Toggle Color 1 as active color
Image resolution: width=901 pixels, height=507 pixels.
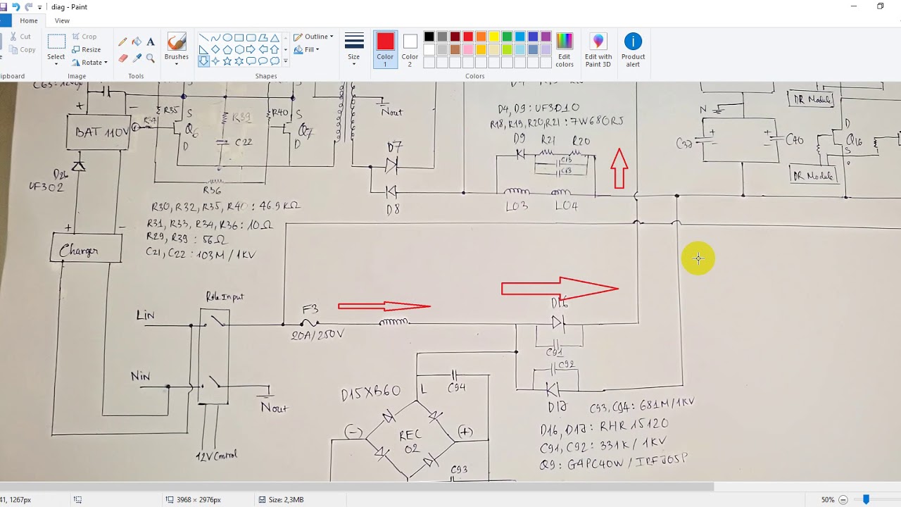tap(385, 50)
